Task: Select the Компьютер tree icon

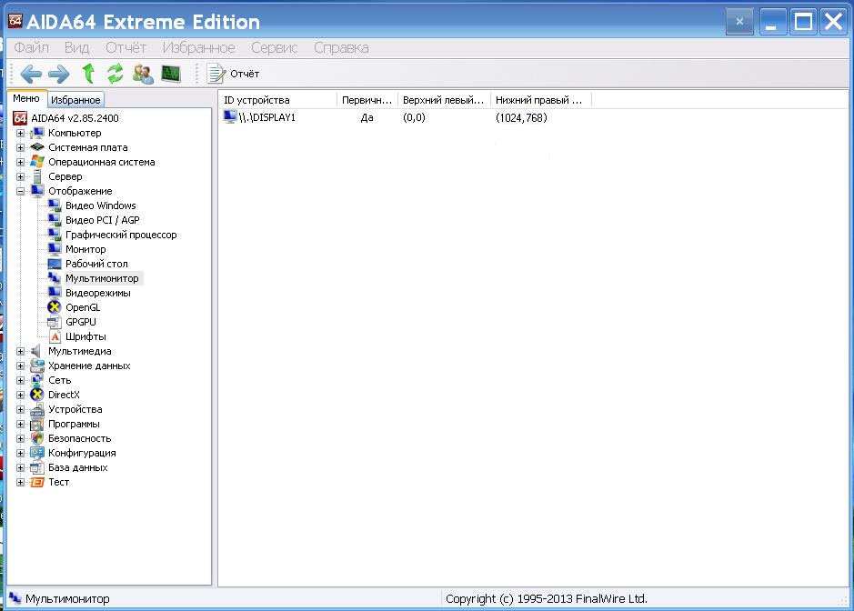Action: (37, 133)
